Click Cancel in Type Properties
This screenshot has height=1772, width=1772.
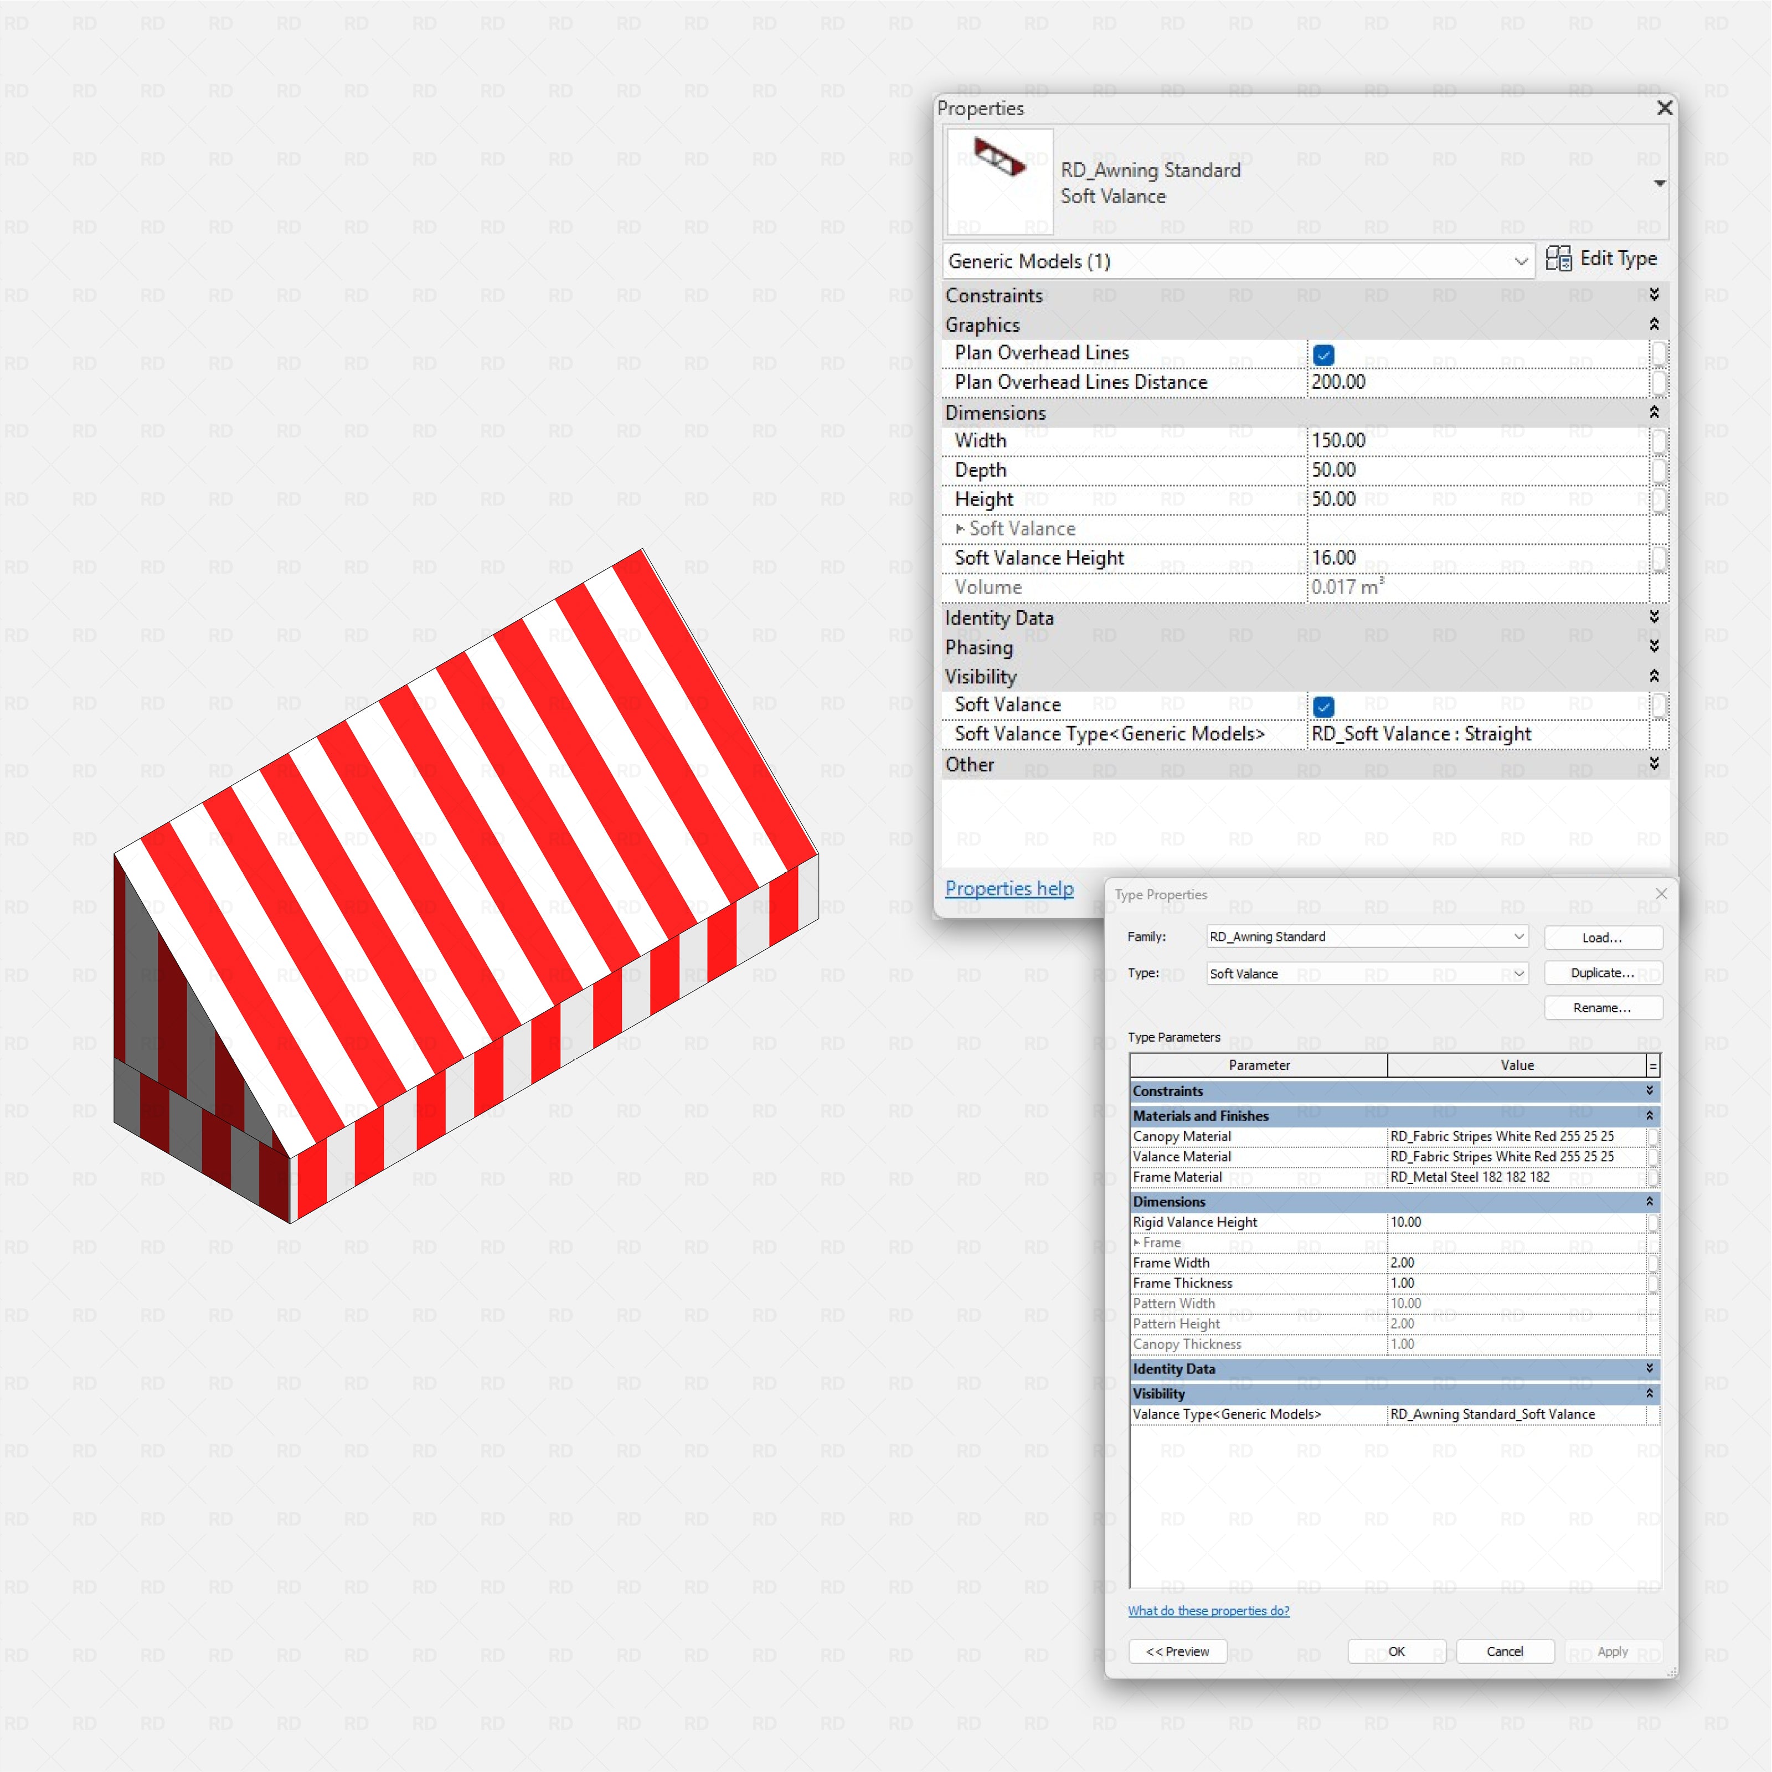click(1505, 1651)
